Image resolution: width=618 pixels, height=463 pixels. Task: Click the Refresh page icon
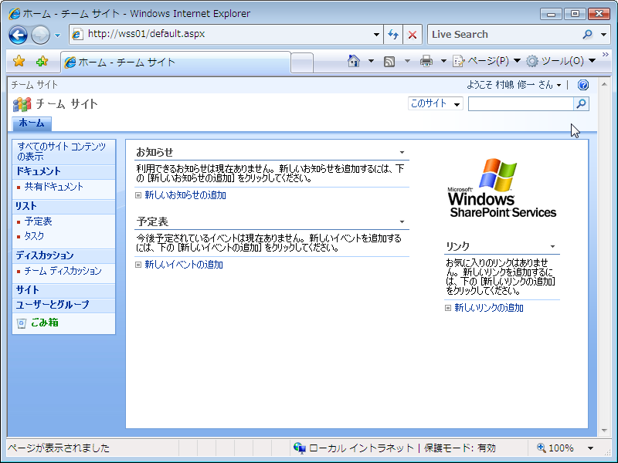tap(393, 35)
